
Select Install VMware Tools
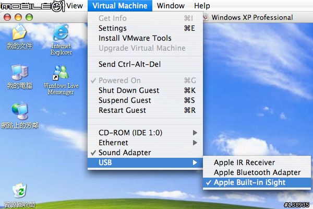(x=145, y=38)
